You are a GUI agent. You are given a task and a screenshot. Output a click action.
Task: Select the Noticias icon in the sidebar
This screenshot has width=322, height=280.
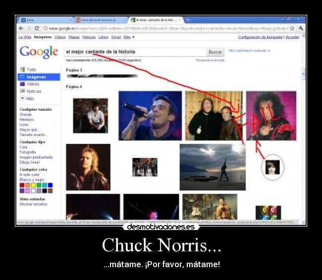click(x=22, y=91)
